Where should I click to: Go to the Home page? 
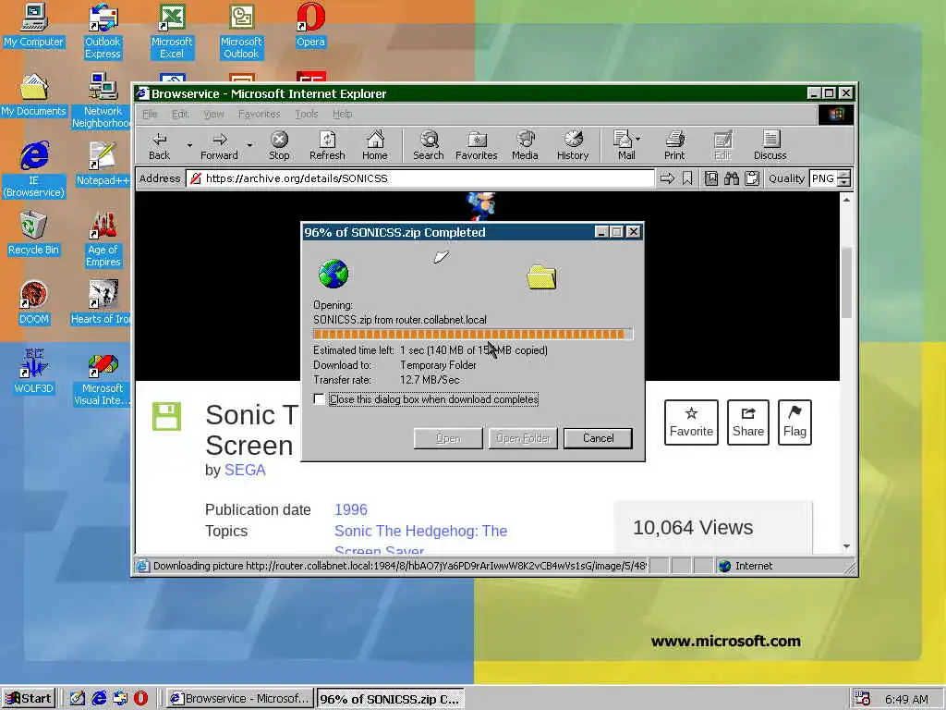point(375,146)
